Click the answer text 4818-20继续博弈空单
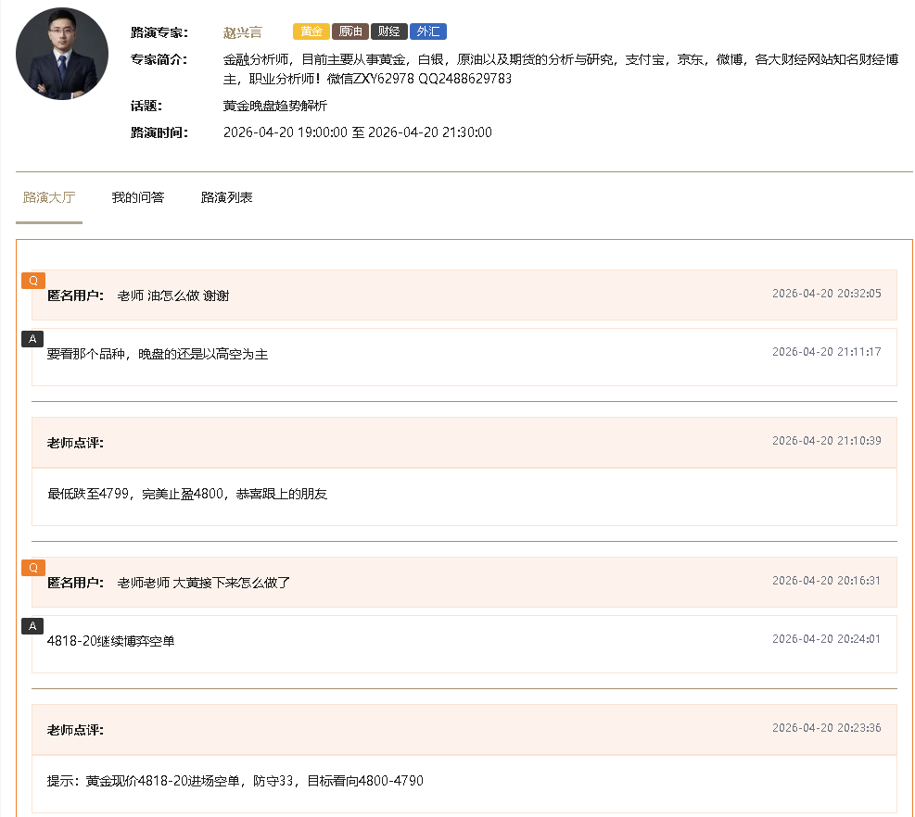The height and width of the screenshot is (817, 915). 110,641
